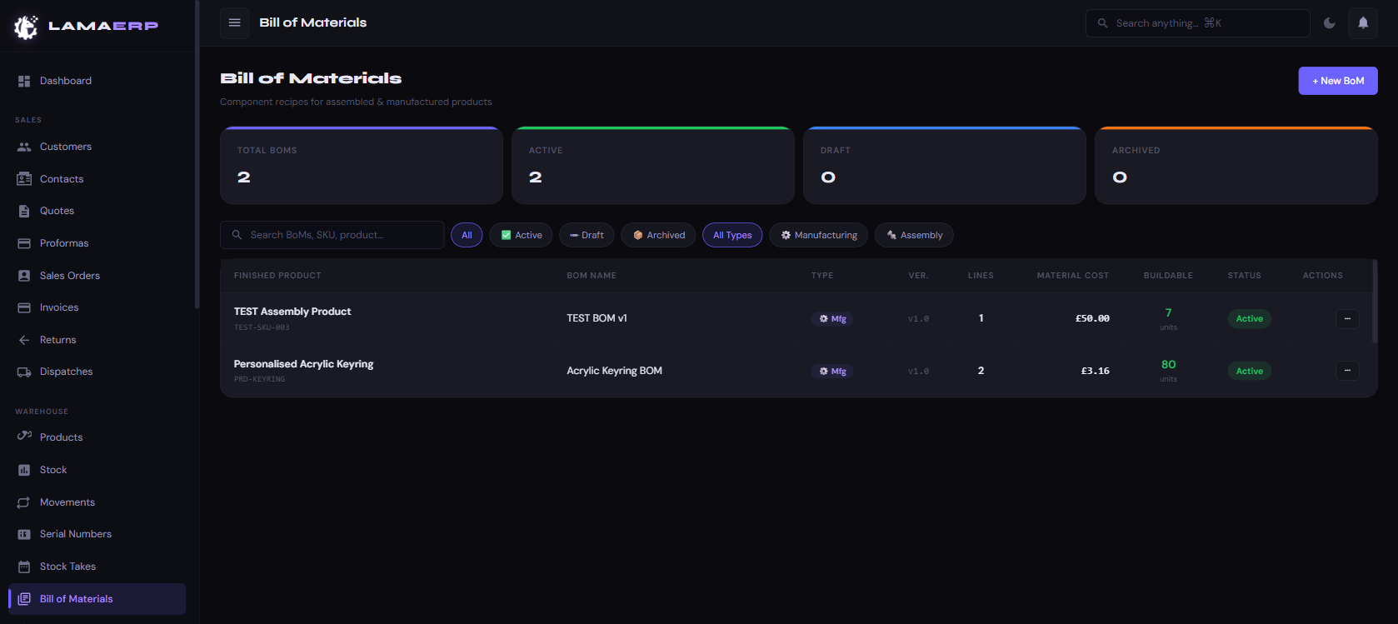
Task: Click the Stock Takes calendar icon
Action: [x=24, y=567]
